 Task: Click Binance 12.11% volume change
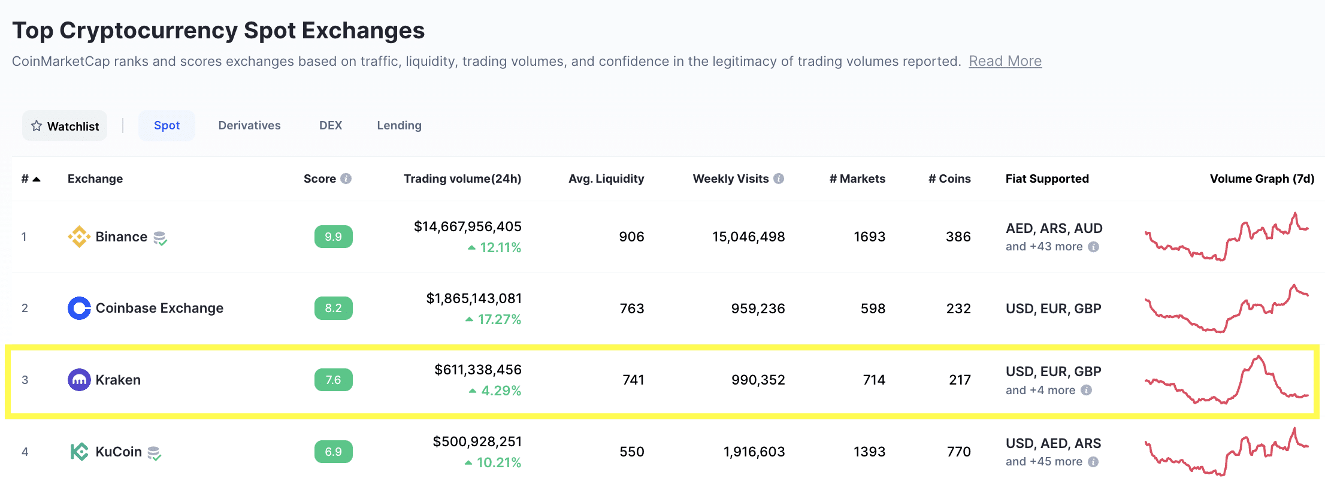click(494, 247)
